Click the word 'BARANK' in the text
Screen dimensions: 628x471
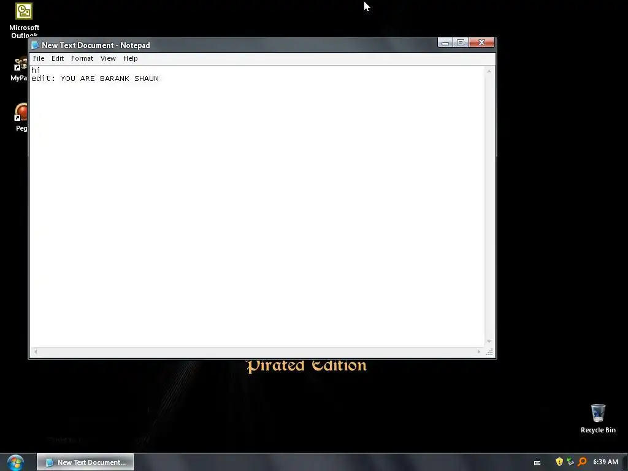(x=115, y=78)
